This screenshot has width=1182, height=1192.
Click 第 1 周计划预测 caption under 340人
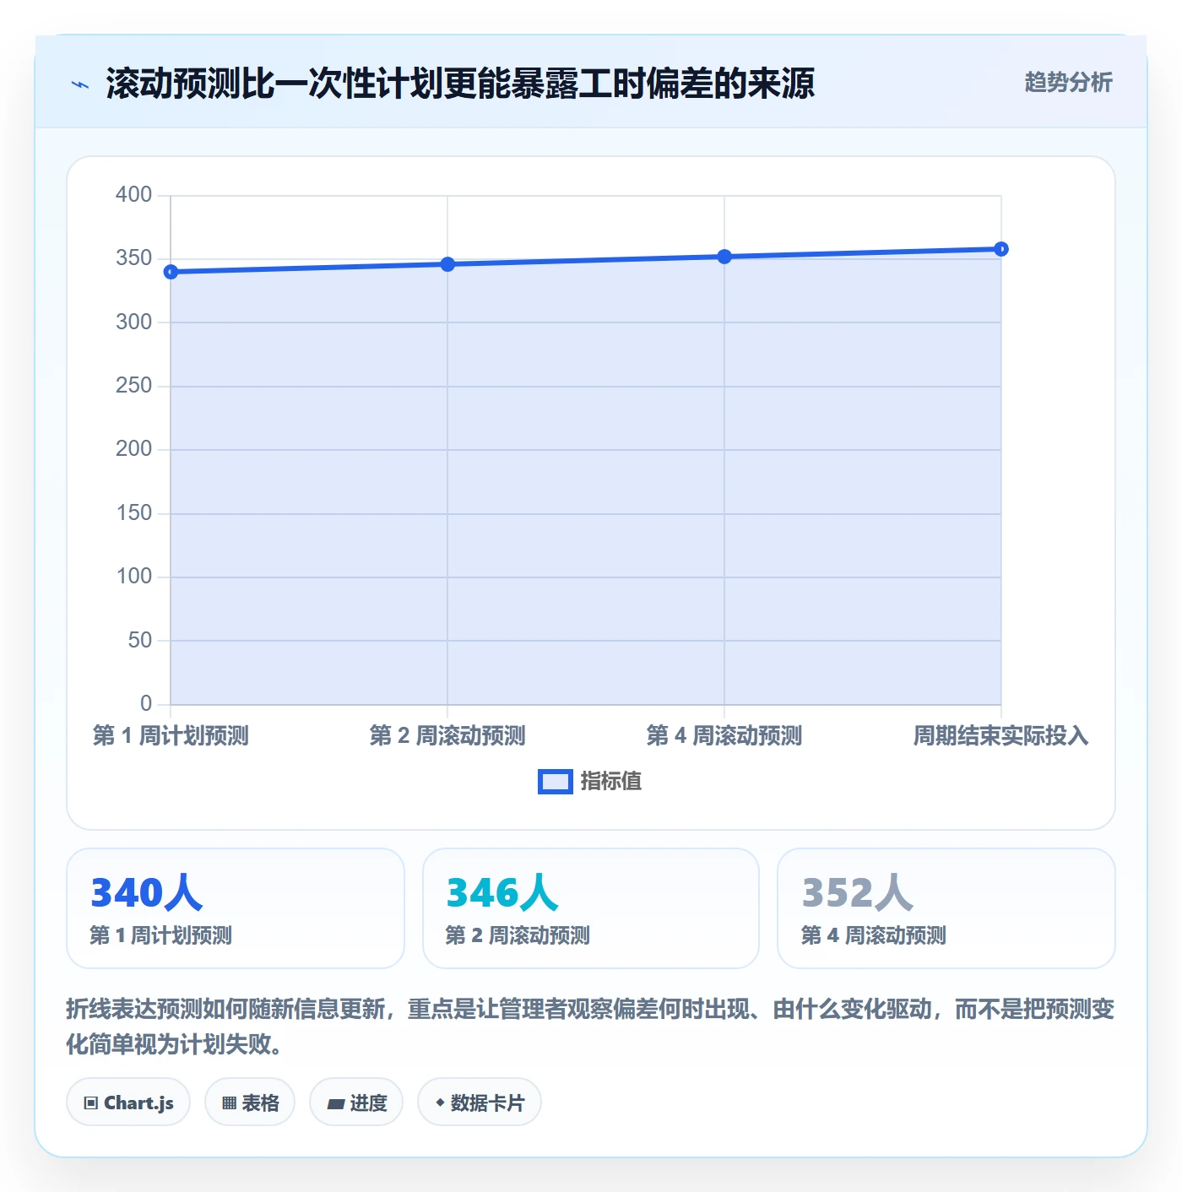coord(161,935)
